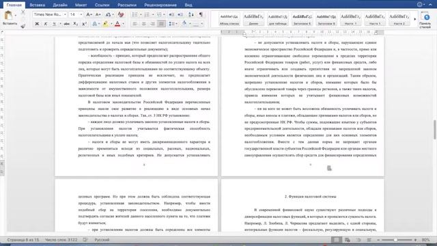Open the Макет tab

point(81,5)
